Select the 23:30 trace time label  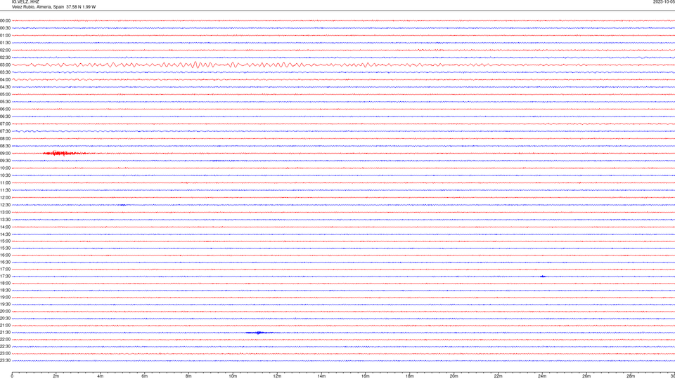(5, 361)
